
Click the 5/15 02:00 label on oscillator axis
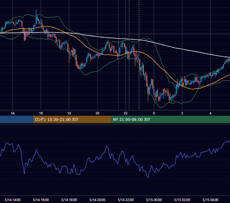click(x=182, y=200)
